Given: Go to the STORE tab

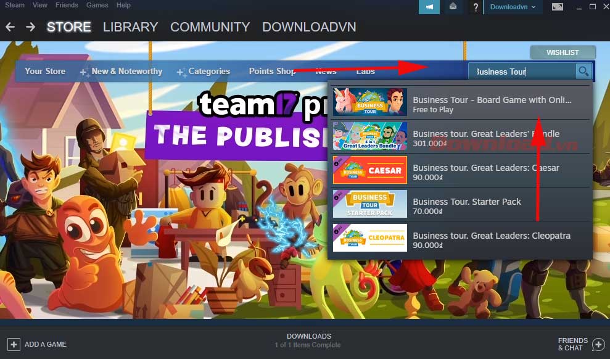Looking at the screenshot, I should point(69,27).
